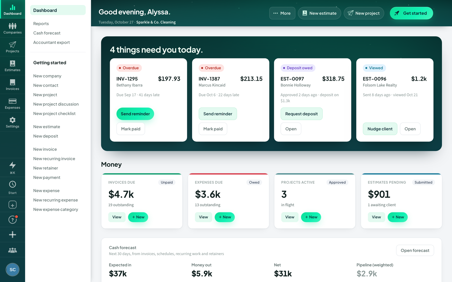This screenshot has height=282, width=452.
Task: Open the SC profile avatar
Action: pyautogui.click(x=13, y=270)
